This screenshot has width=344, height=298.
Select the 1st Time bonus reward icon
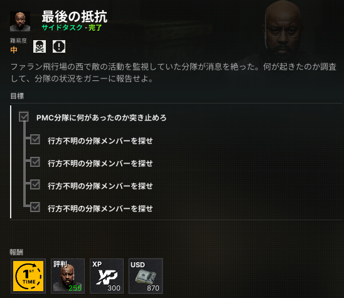[x=28, y=276]
